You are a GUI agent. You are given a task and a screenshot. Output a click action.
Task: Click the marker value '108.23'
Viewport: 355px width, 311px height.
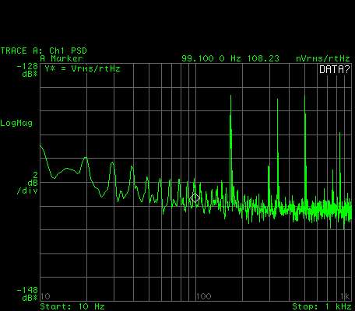point(263,58)
